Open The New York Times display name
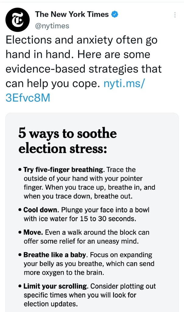Viewport: 184px width, 312px height. click(x=72, y=14)
